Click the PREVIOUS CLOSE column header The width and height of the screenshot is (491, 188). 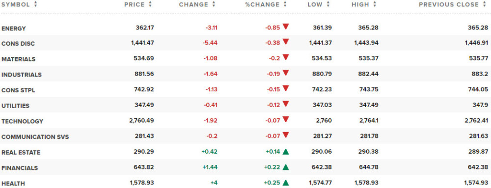pyautogui.click(x=449, y=4)
